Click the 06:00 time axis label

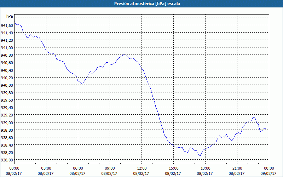(78, 169)
